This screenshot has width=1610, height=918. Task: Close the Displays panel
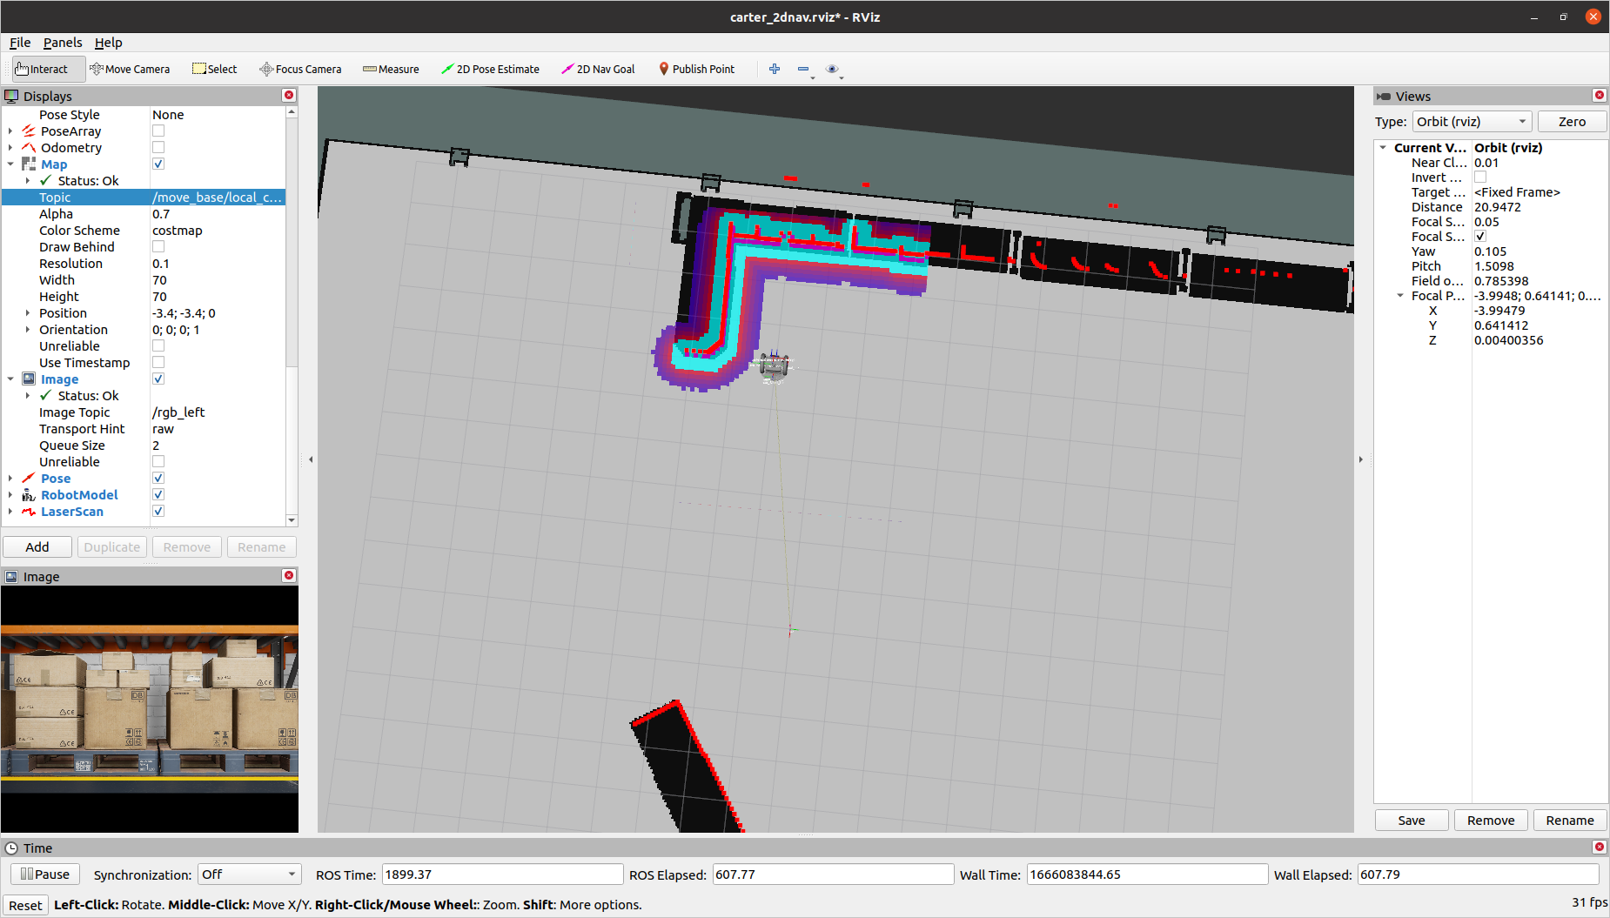tap(289, 96)
